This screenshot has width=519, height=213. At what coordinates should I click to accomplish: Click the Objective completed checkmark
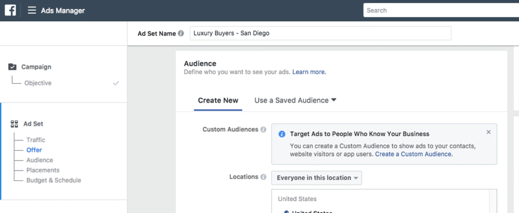[x=116, y=83]
